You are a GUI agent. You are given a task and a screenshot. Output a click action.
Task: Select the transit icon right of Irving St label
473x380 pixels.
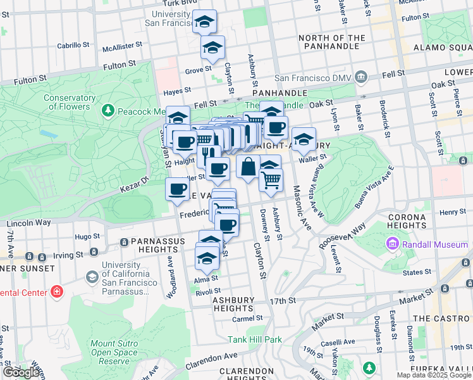tap(94, 251)
